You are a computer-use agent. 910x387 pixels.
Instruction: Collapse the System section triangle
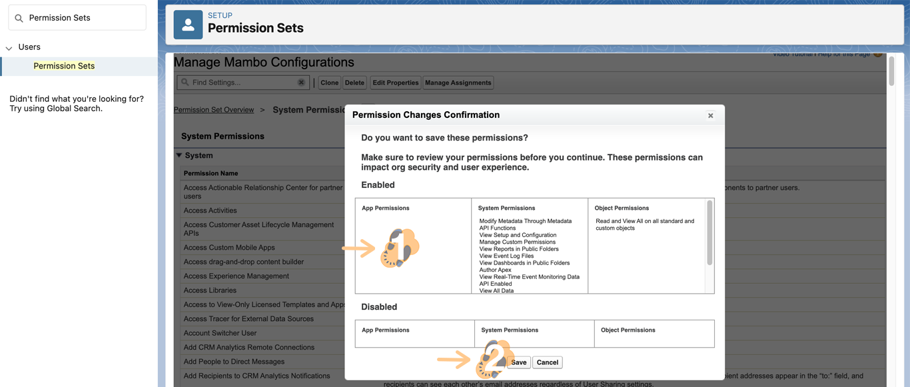[x=179, y=155]
